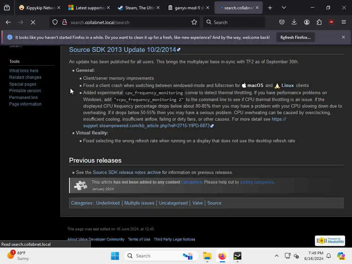Bookmark this page with star icon

(194, 22)
